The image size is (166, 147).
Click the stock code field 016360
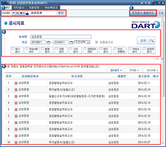[7, 13]
